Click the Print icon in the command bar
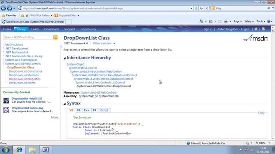Screen dimensions: 275x154 [x=226, y=21]
